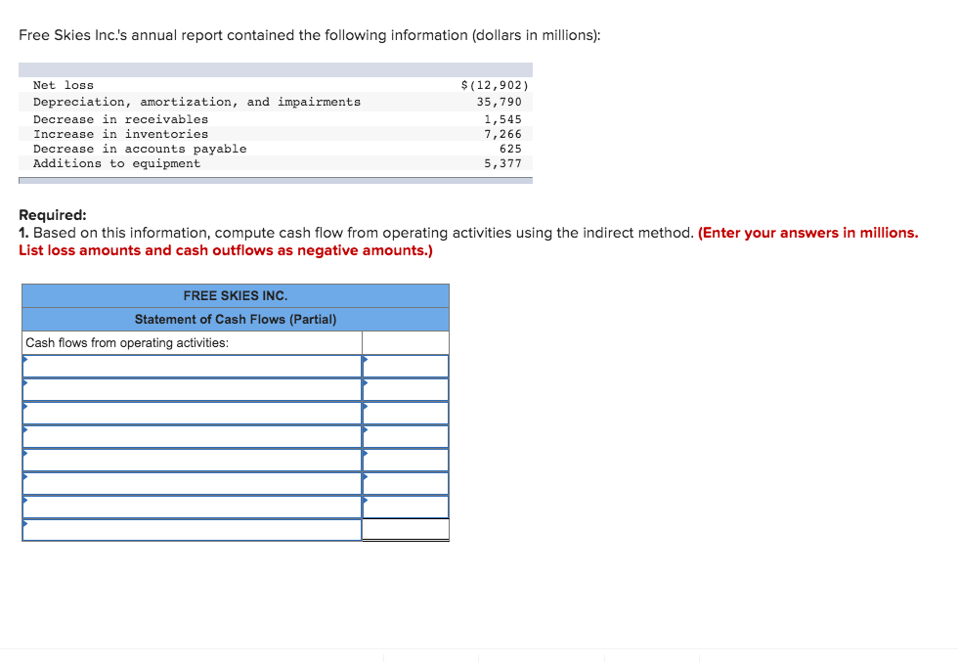This screenshot has height=662, width=958.
Task: Select the value 625
Action: 510,149
